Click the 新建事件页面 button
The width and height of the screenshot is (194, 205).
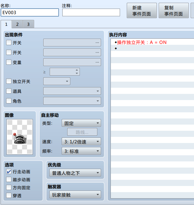click(x=142, y=11)
